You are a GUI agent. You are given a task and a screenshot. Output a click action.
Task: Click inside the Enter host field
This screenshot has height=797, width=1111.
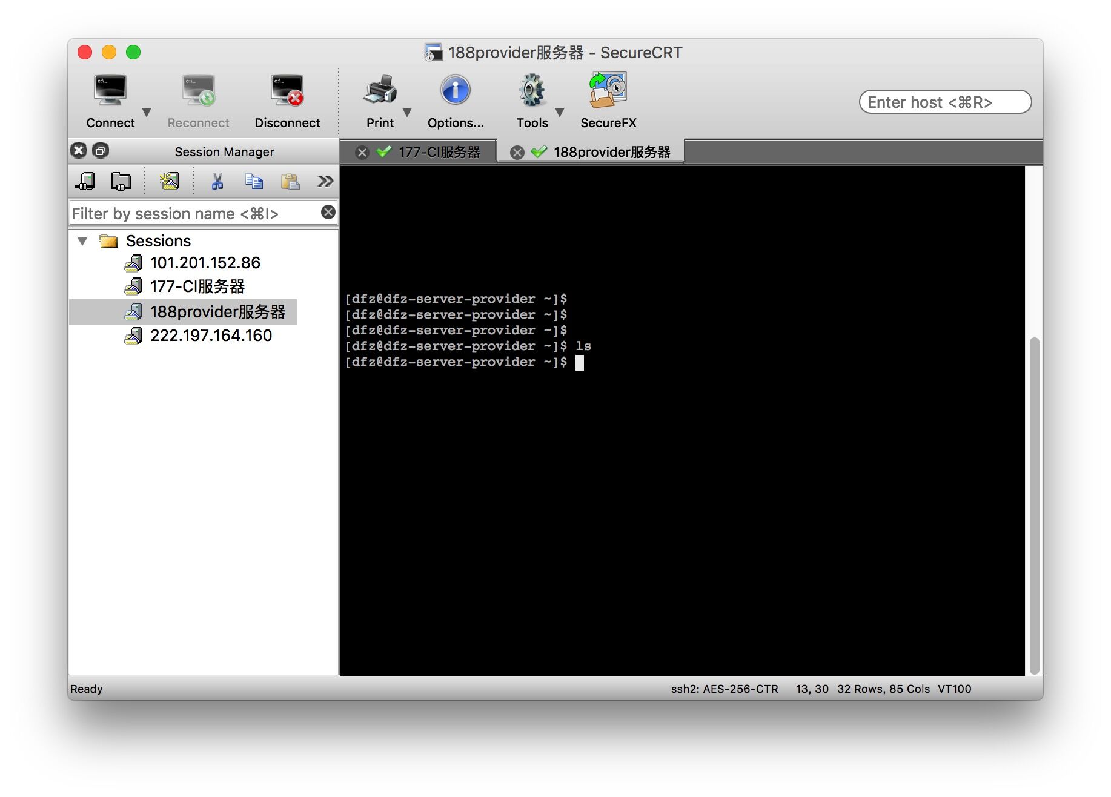click(x=944, y=102)
